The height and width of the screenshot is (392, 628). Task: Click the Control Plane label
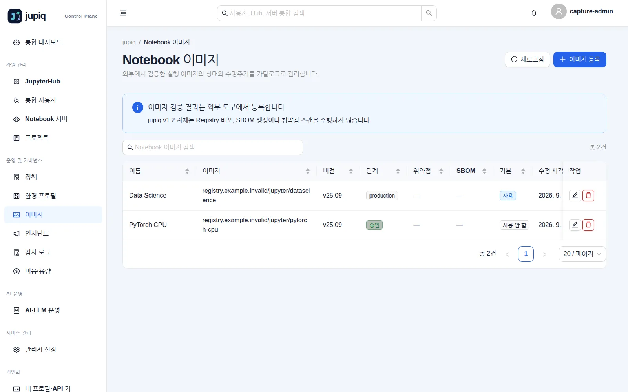point(81,16)
